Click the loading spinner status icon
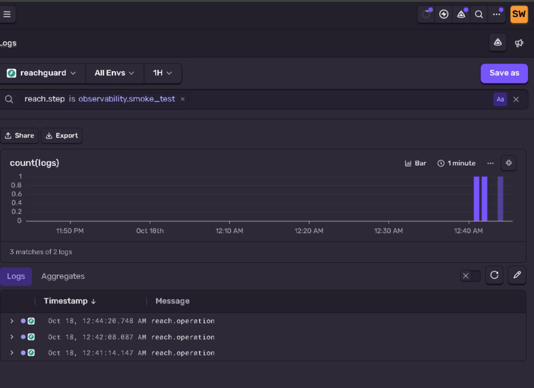Viewport: 534px width, 388px height. coord(426,14)
